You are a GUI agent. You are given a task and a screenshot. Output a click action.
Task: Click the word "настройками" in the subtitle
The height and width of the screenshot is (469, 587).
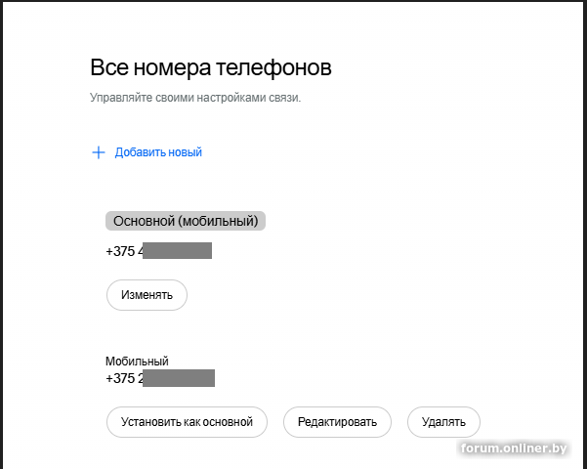[239, 98]
